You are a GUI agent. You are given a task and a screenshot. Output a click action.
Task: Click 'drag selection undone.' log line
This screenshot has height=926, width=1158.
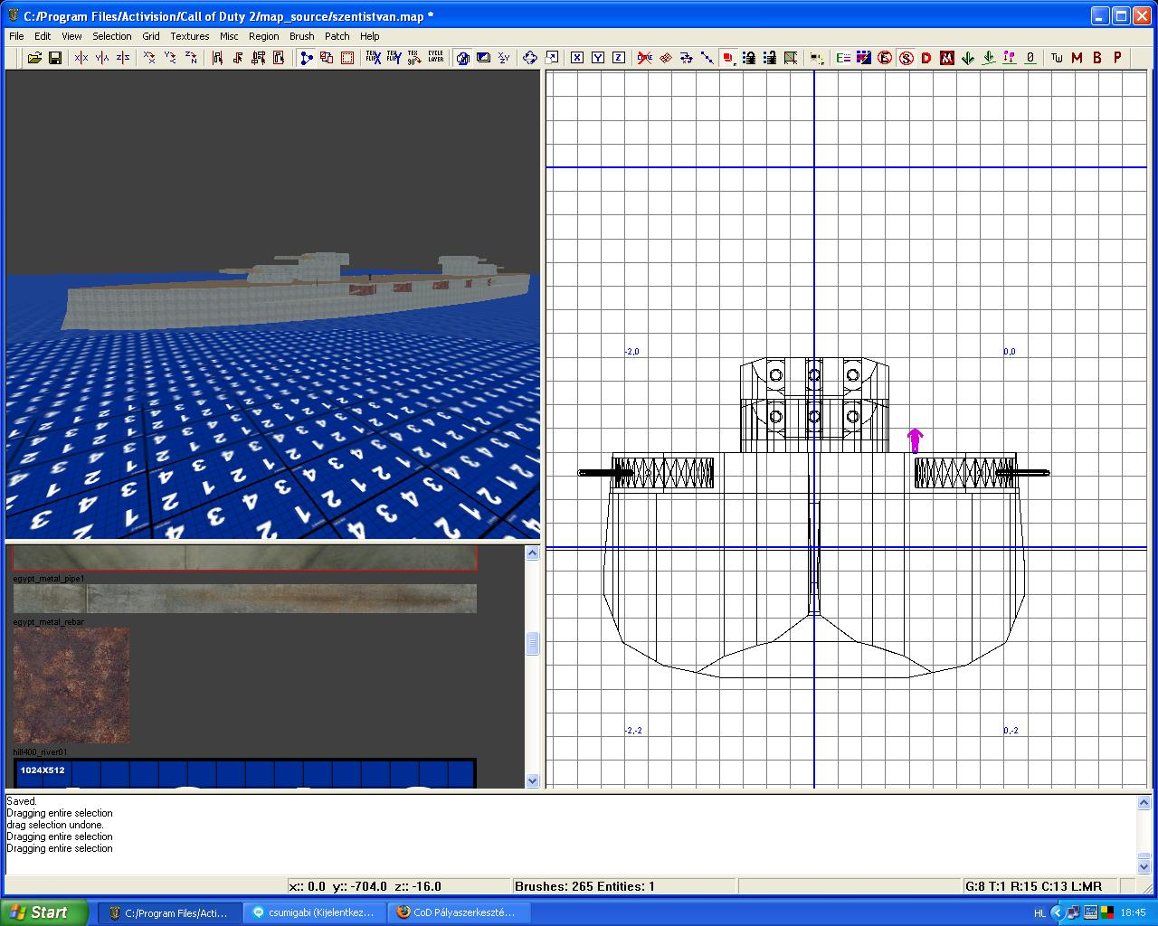55,825
